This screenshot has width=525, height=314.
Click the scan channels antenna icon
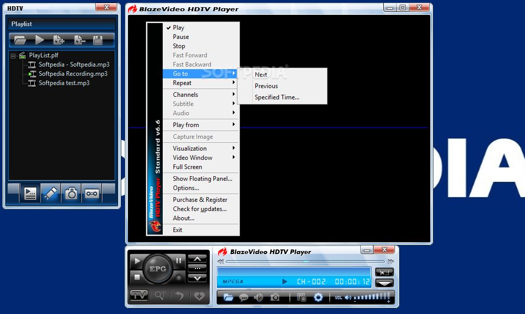click(160, 295)
